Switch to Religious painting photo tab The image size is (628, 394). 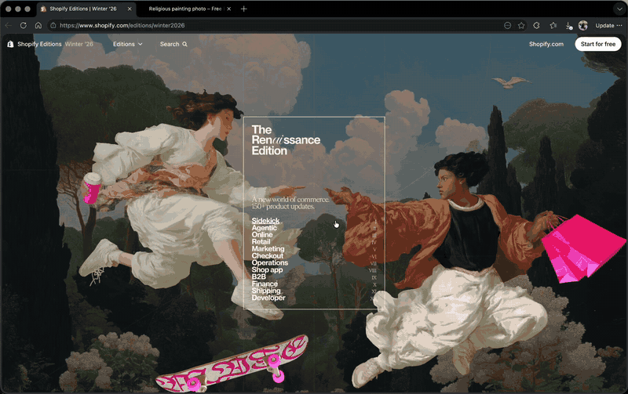[185, 9]
